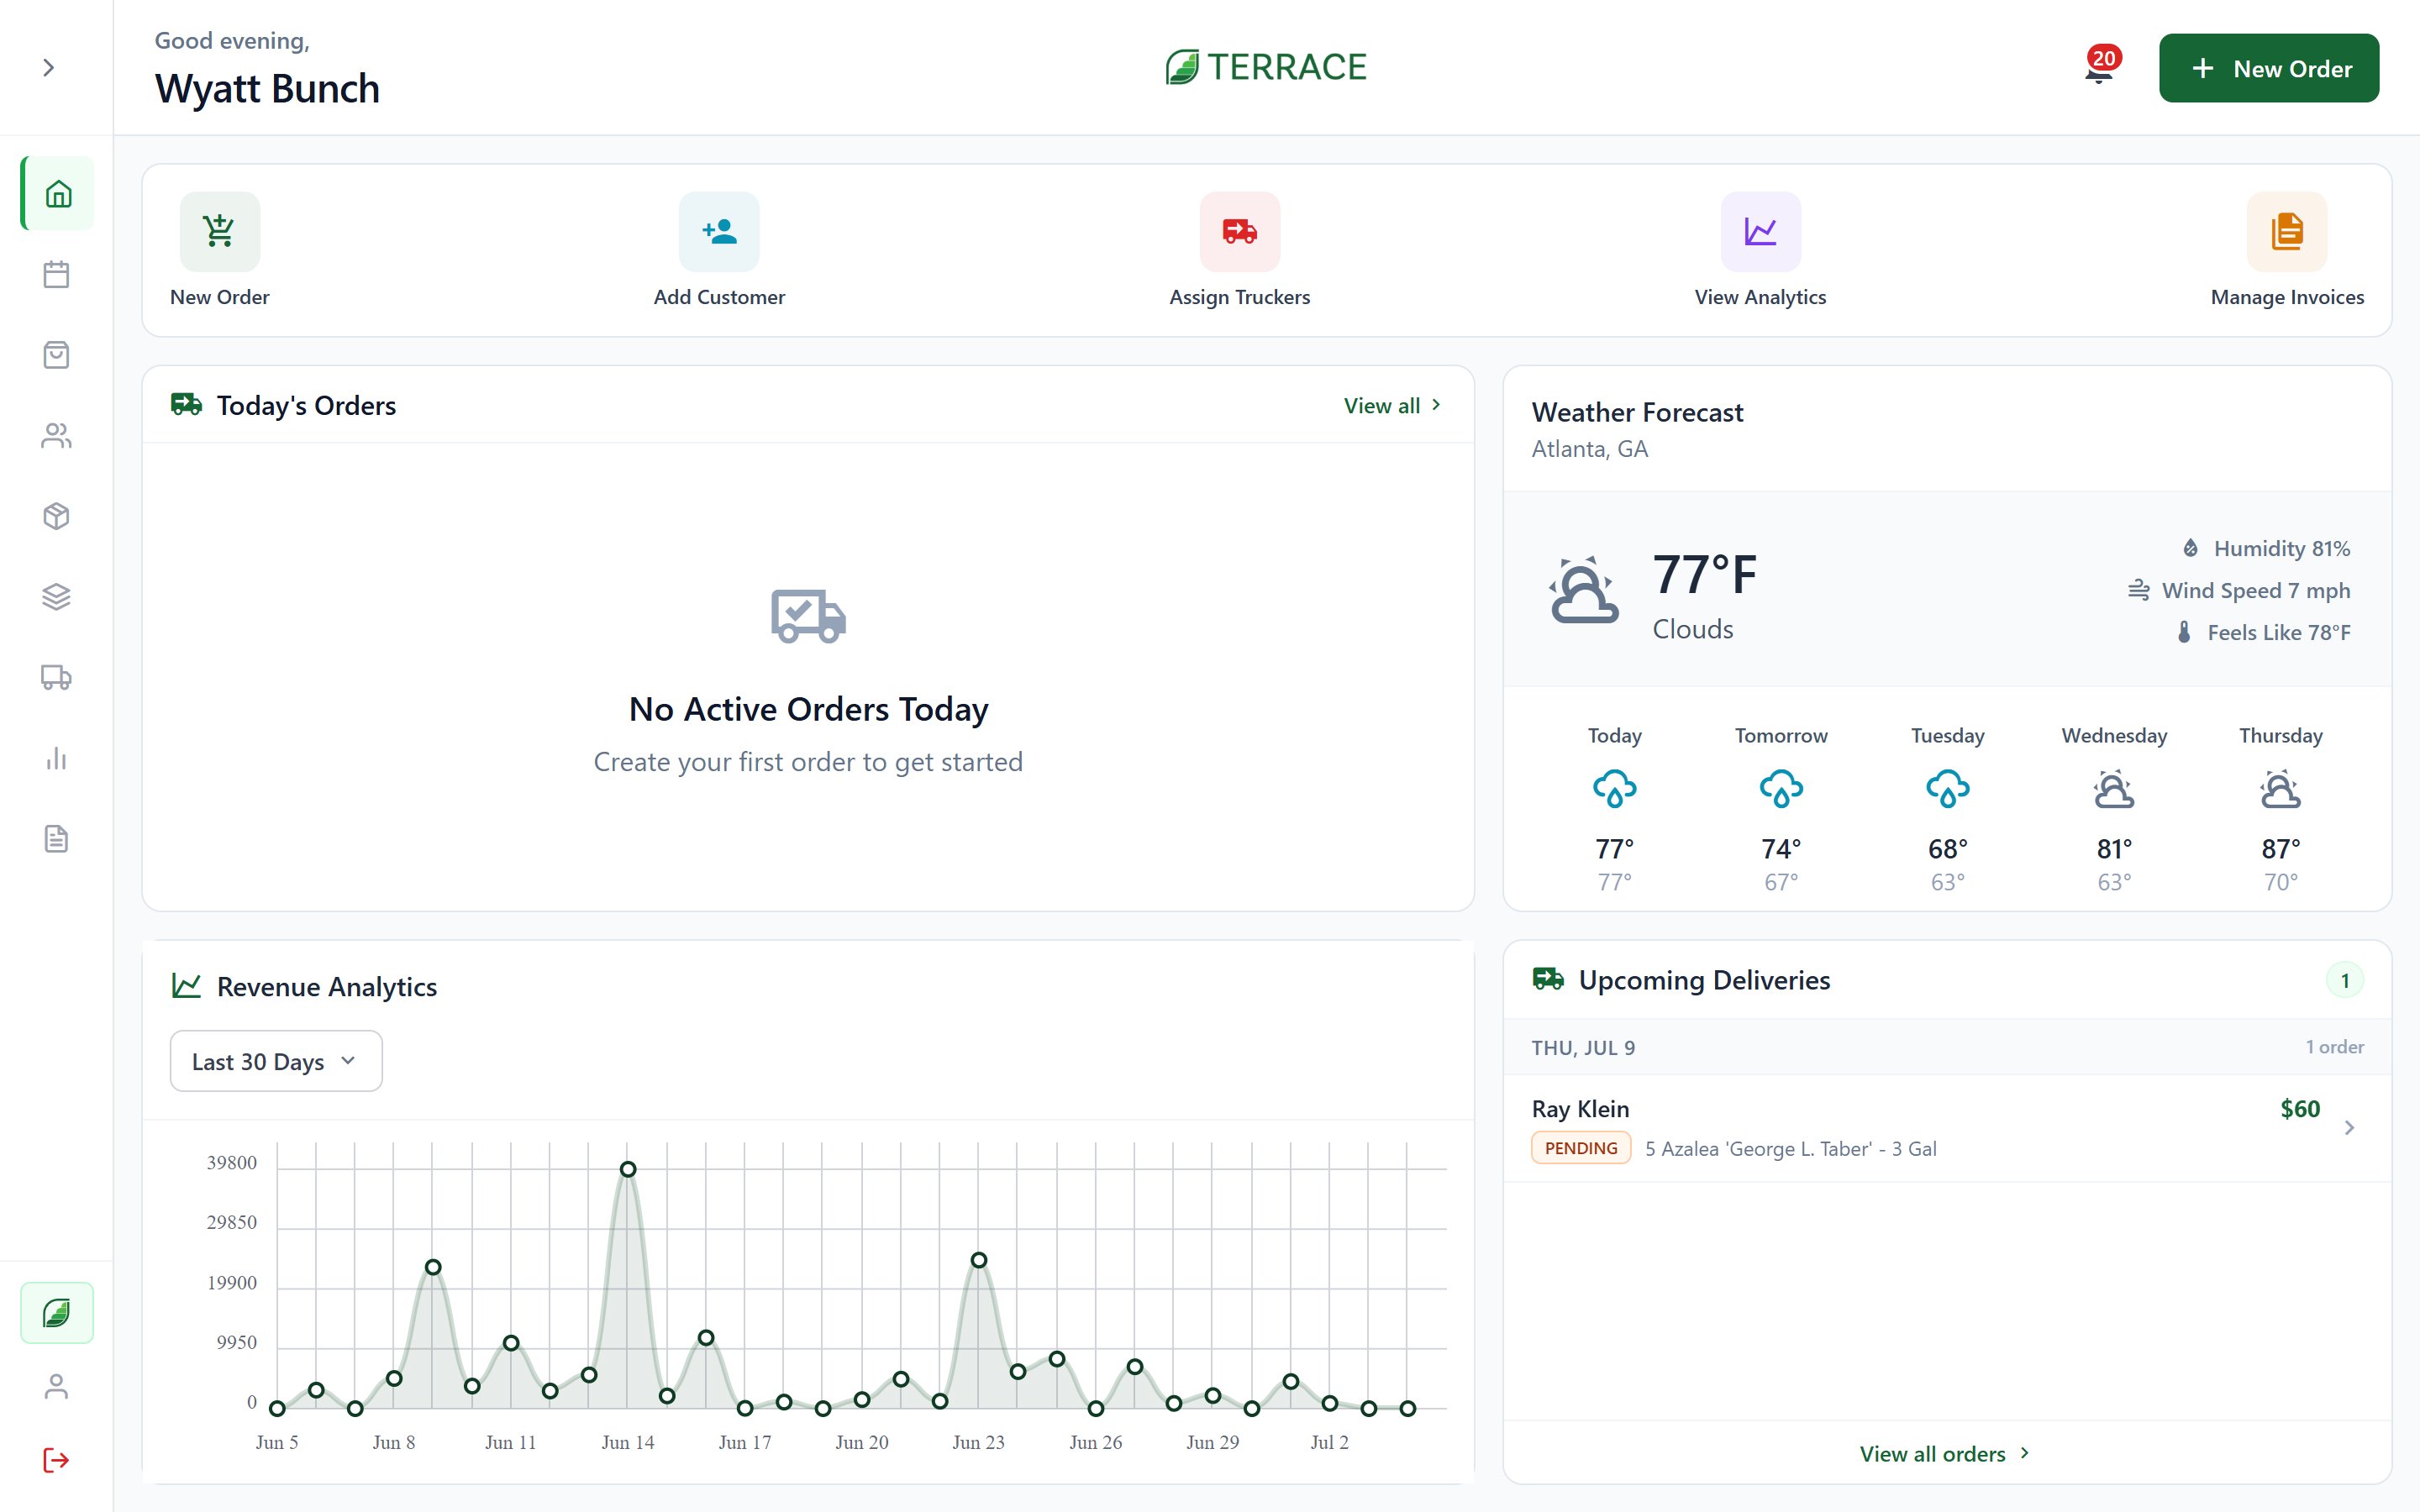Open the shopping bag Orders sidebar icon
The width and height of the screenshot is (2420, 1512).
(57, 355)
